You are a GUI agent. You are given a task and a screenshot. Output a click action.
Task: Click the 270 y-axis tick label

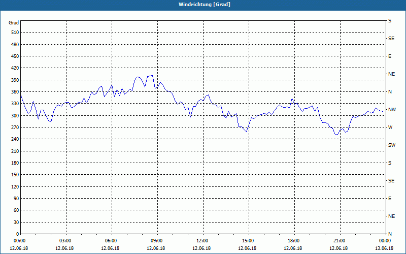(x=15, y=128)
